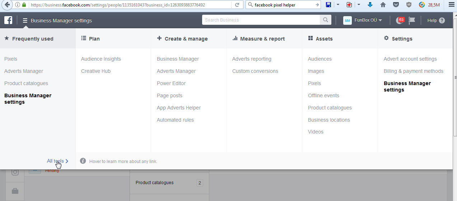457x201 pixels.
Task: Select Product catalogues row showing 2
Action: (169, 183)
